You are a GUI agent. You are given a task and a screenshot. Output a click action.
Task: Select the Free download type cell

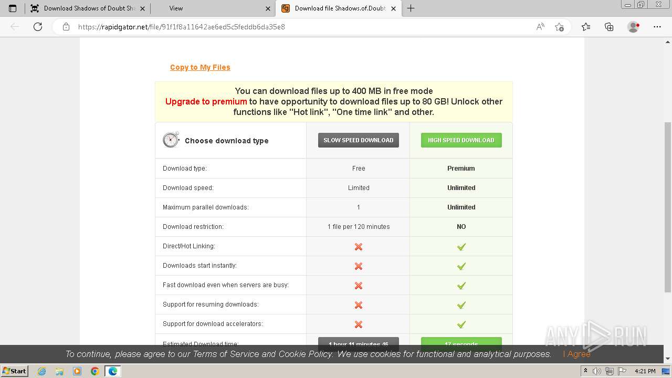point(359,169)
